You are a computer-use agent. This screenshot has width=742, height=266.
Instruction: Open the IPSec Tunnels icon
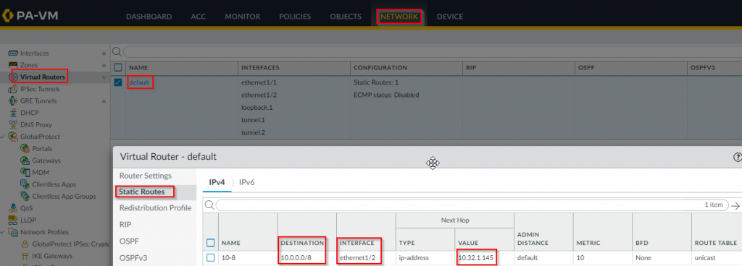click(x=13, y=89)
